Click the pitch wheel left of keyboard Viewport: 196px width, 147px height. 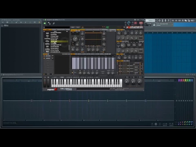pos(45,82)
